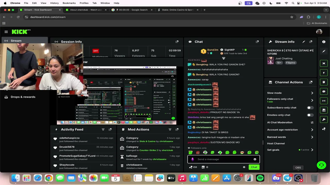This screenshot has width=330, height=185.
Task: Open the profile avatar menu
Action: (319, 32)
